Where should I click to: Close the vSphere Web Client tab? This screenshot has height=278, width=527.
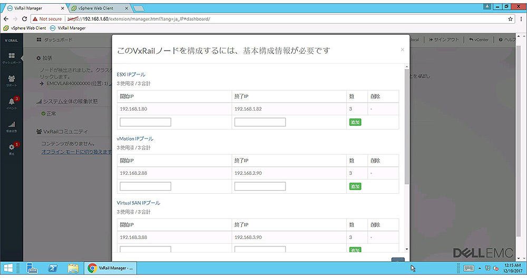tap(126, 8)
